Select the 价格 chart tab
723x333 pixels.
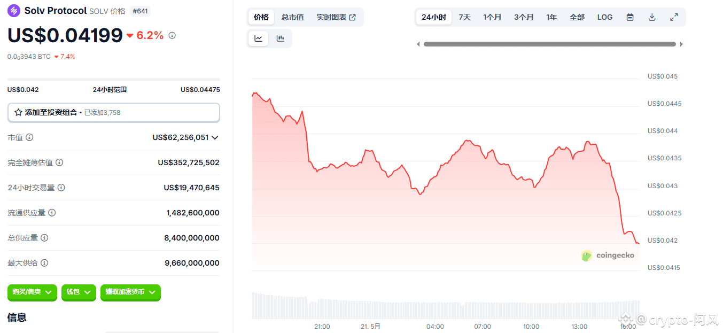click(x=261, y=17)
